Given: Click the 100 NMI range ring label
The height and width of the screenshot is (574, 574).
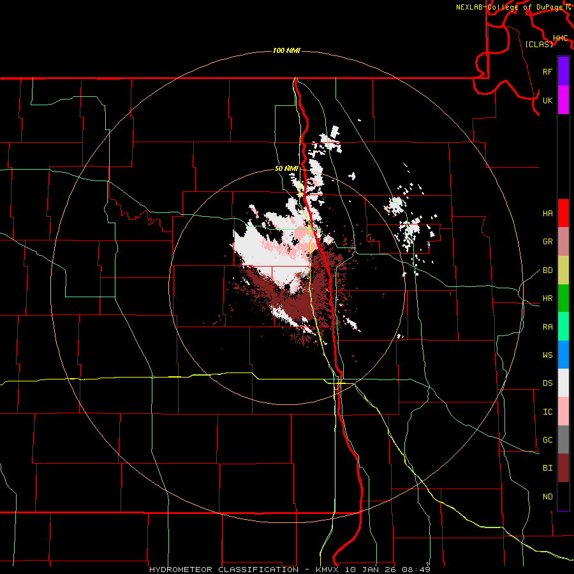Looking at the screenshot, I should [x=286, y=50].
